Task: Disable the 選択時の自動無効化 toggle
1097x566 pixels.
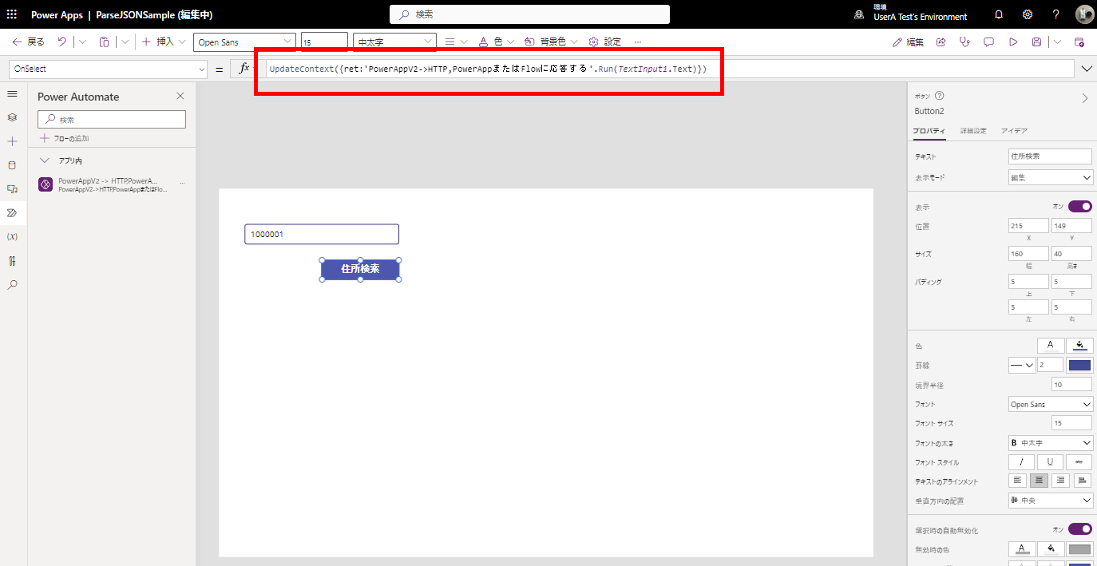Action: pos(1079,528)
